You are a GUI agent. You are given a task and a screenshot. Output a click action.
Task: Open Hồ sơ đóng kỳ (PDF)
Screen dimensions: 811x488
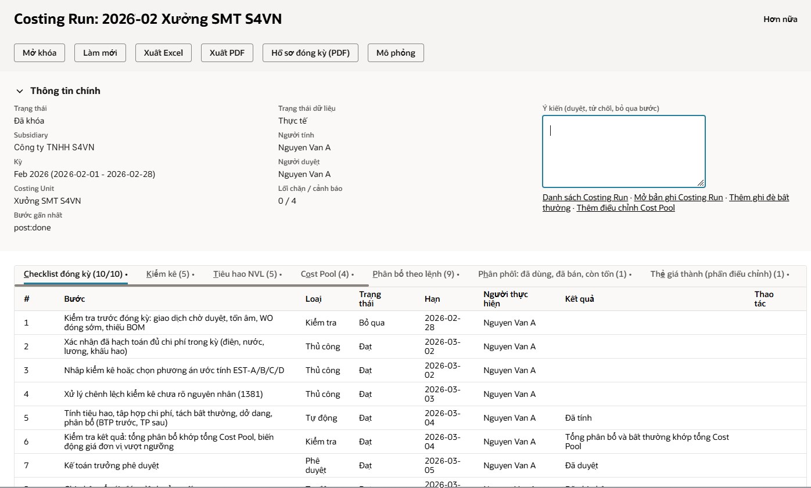point(310,53)
